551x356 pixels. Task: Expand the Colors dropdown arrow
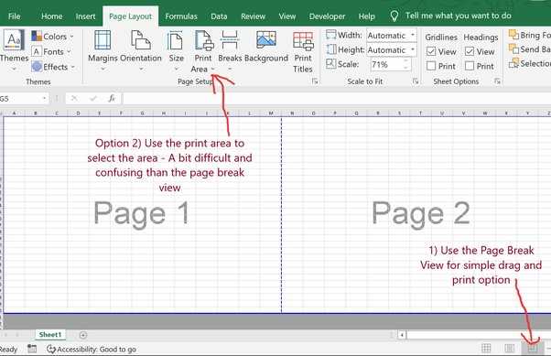[71, 37]
